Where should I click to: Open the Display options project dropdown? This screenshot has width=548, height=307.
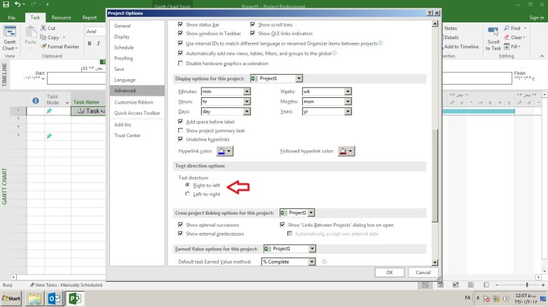[x=299, y=78]
